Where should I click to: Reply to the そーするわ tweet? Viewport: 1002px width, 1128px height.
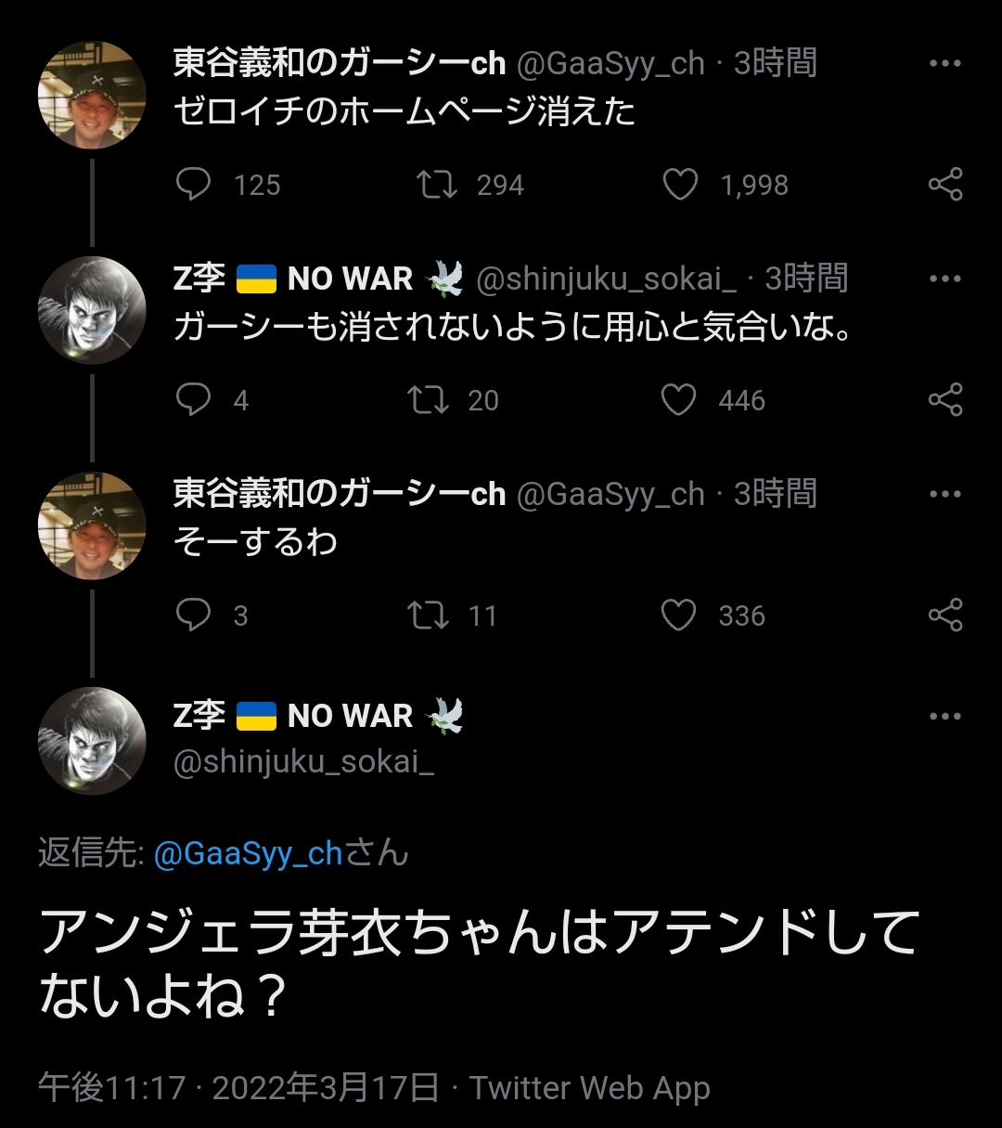pyautogui.click(x=193, y=616)
